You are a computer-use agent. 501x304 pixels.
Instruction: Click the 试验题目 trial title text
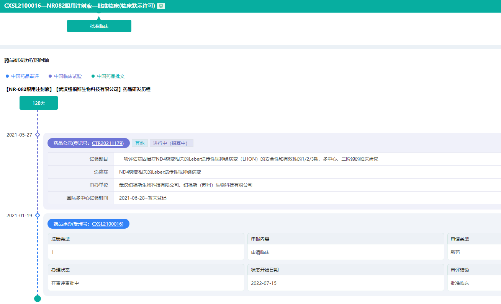pyautogui.click(x=248, y=159)
